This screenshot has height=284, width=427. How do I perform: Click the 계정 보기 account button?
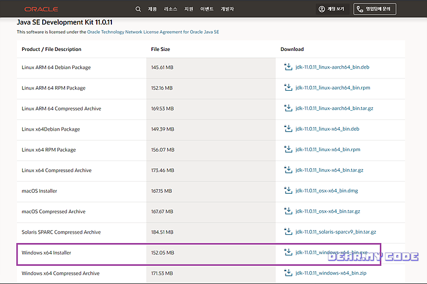pyautogui.click(x=333, y=9)
